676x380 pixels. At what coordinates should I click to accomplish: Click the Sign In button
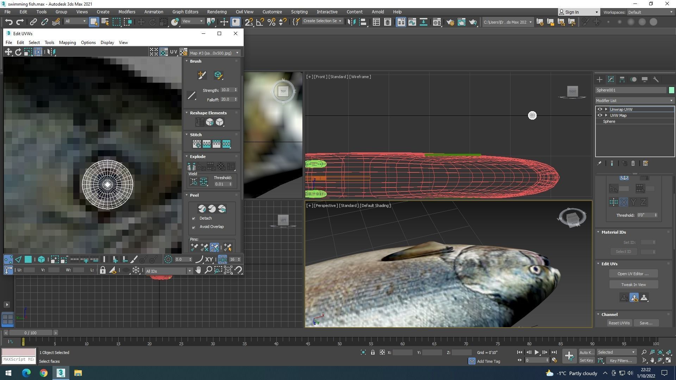[578, 12]
